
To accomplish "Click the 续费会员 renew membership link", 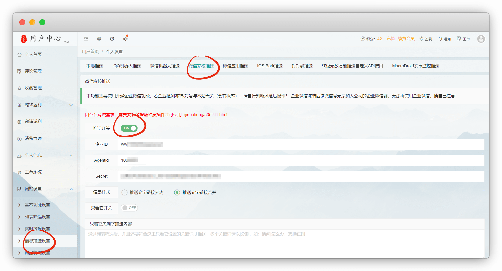I will [406, 39].
